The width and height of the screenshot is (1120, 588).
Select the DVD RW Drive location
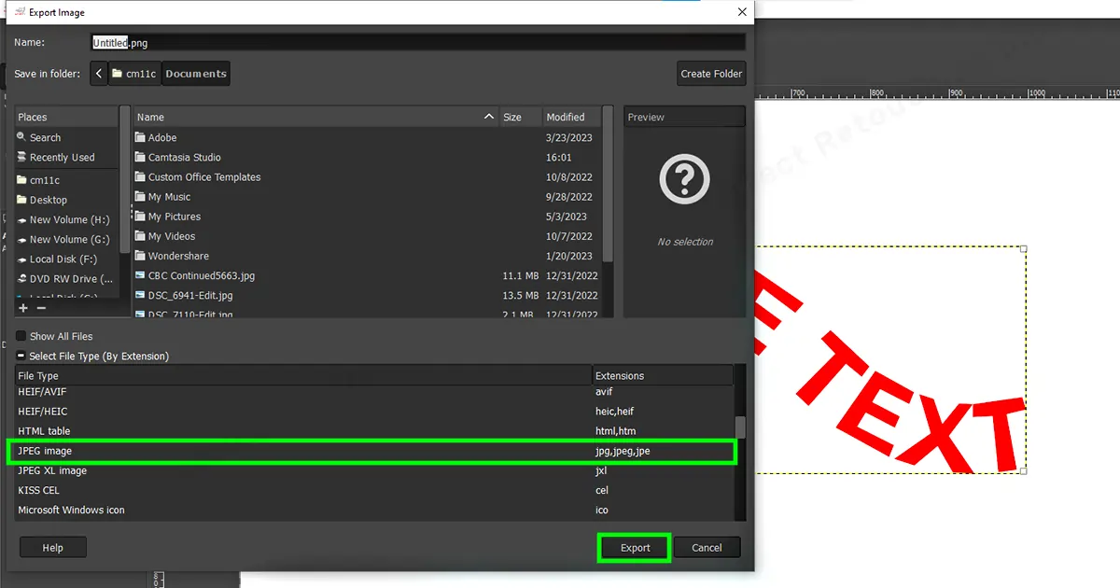[x=63, y=279]
